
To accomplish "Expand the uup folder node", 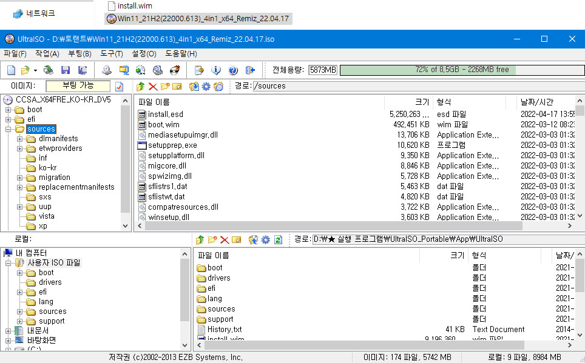I will click(20, 207).
